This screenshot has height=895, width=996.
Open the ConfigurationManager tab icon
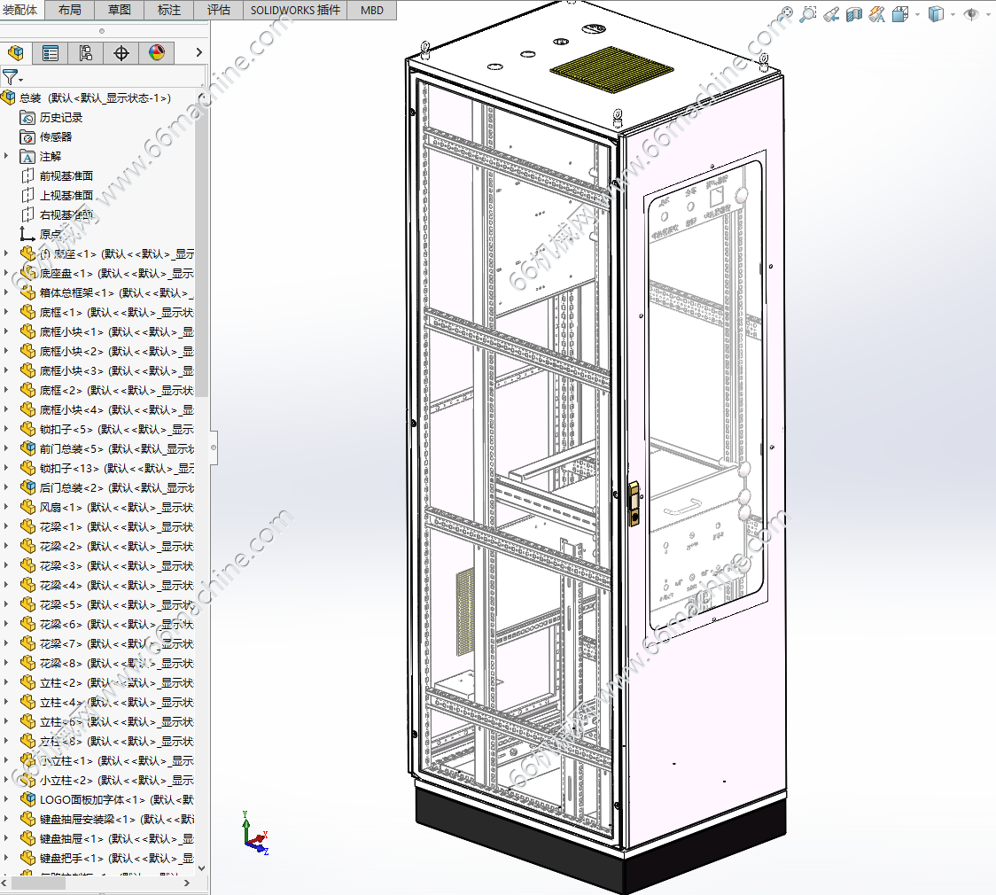tap(86, 52)
